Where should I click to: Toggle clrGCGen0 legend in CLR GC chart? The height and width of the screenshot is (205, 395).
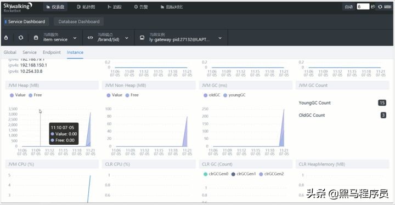(216, 174)
